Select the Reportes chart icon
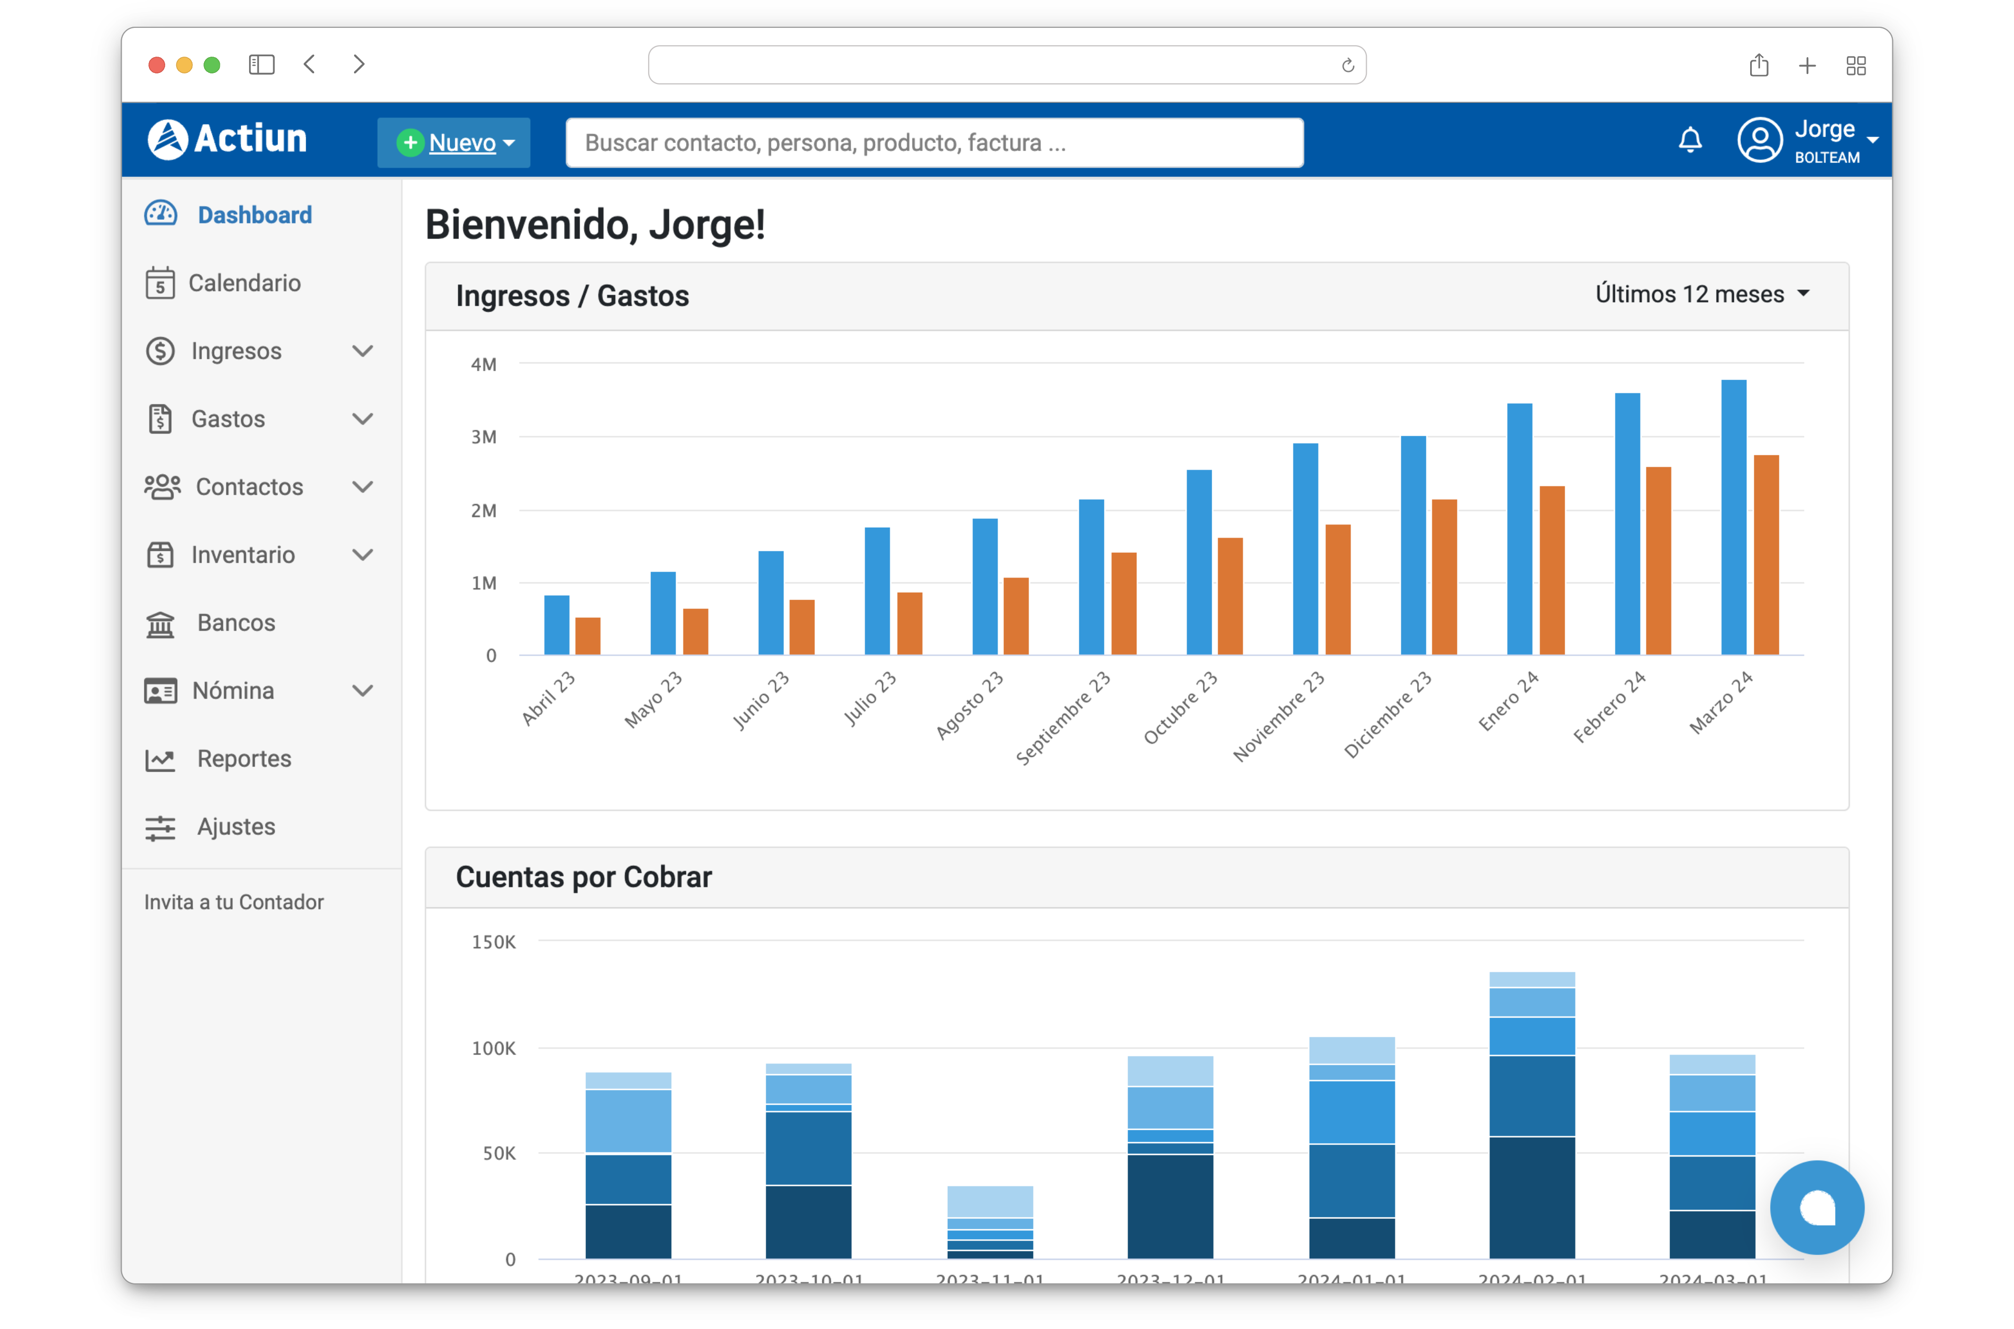Screen dimensions: 2014x1329 click(161, 758)
